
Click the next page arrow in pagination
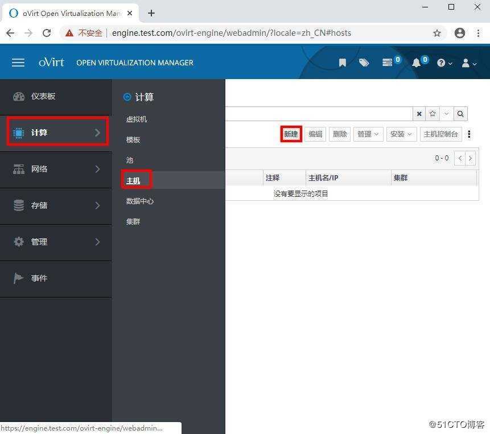tap(471, 158)
